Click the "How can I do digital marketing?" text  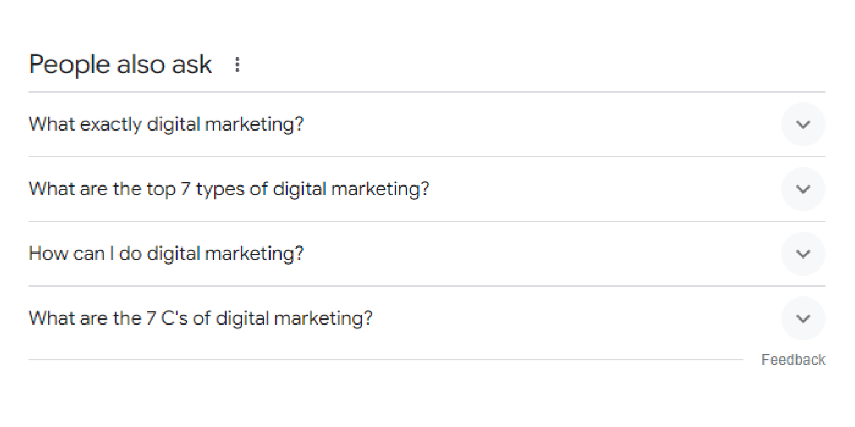coord(166,254)
